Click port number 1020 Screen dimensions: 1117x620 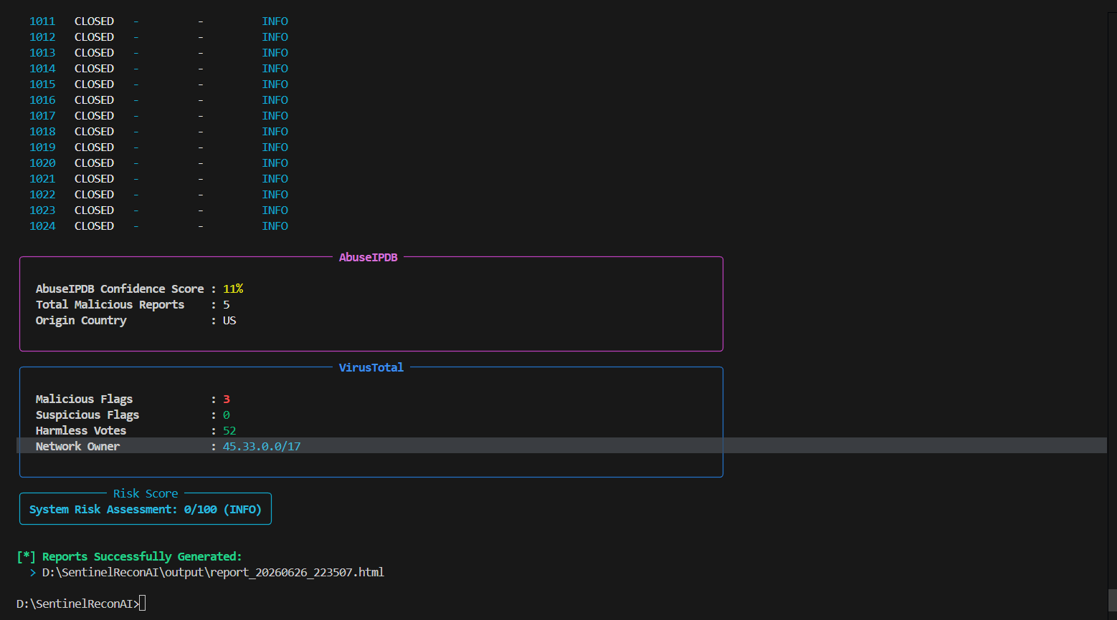(x=42, y=163)
